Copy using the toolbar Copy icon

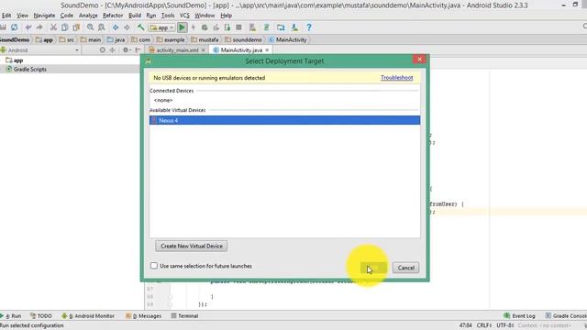(x=65, y=27)
